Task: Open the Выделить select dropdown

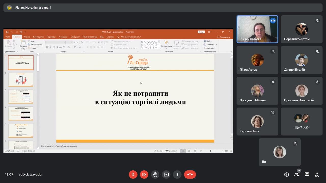Action: pos(210,48)
